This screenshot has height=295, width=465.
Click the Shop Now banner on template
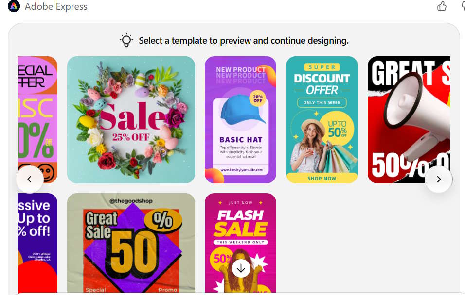322,178
